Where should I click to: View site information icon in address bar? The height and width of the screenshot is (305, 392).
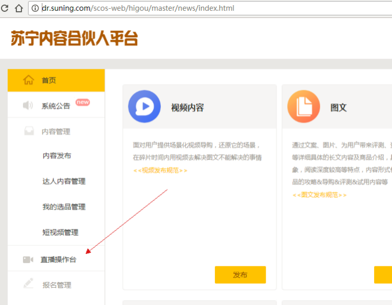pos(35,8)
